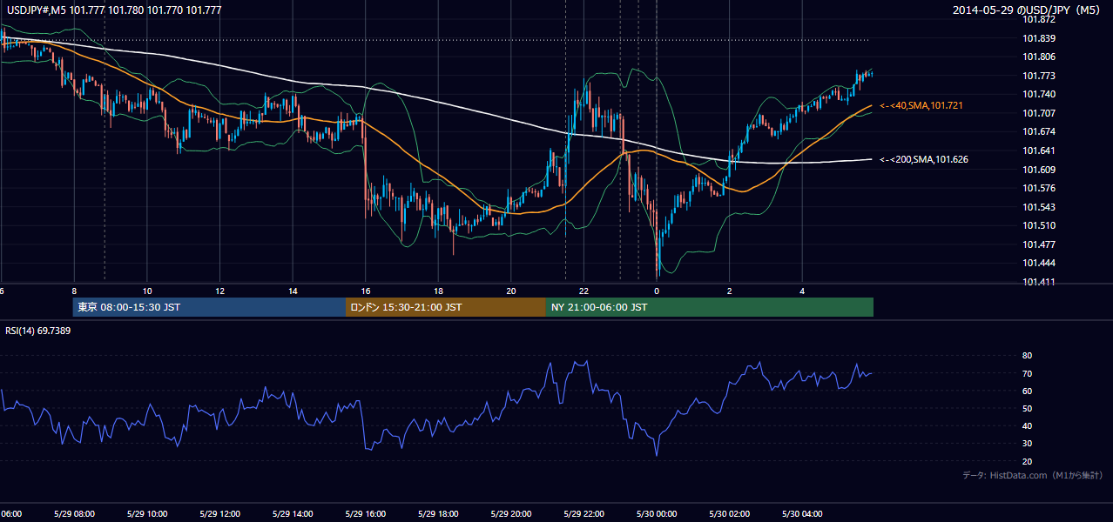Click the 5/29 10:00 time axis label
This screenshot has width=1113, height=522.
point(146,513)
